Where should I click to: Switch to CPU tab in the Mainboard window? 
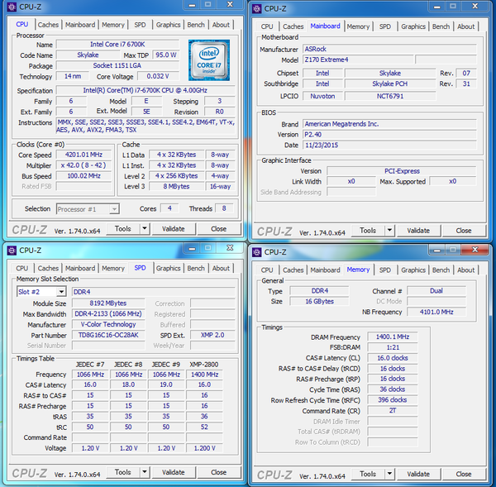tap(267, 26)
